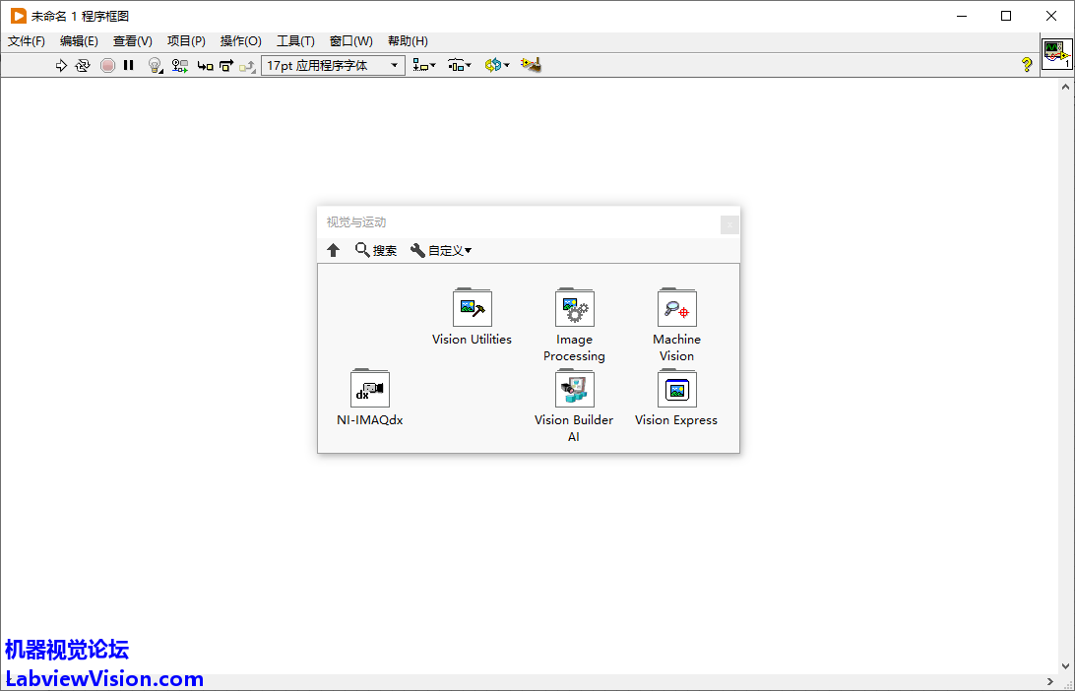Open the Reorder dropdown
Image resolution: width=1075 pixels, height=691 pixels.
497,65
